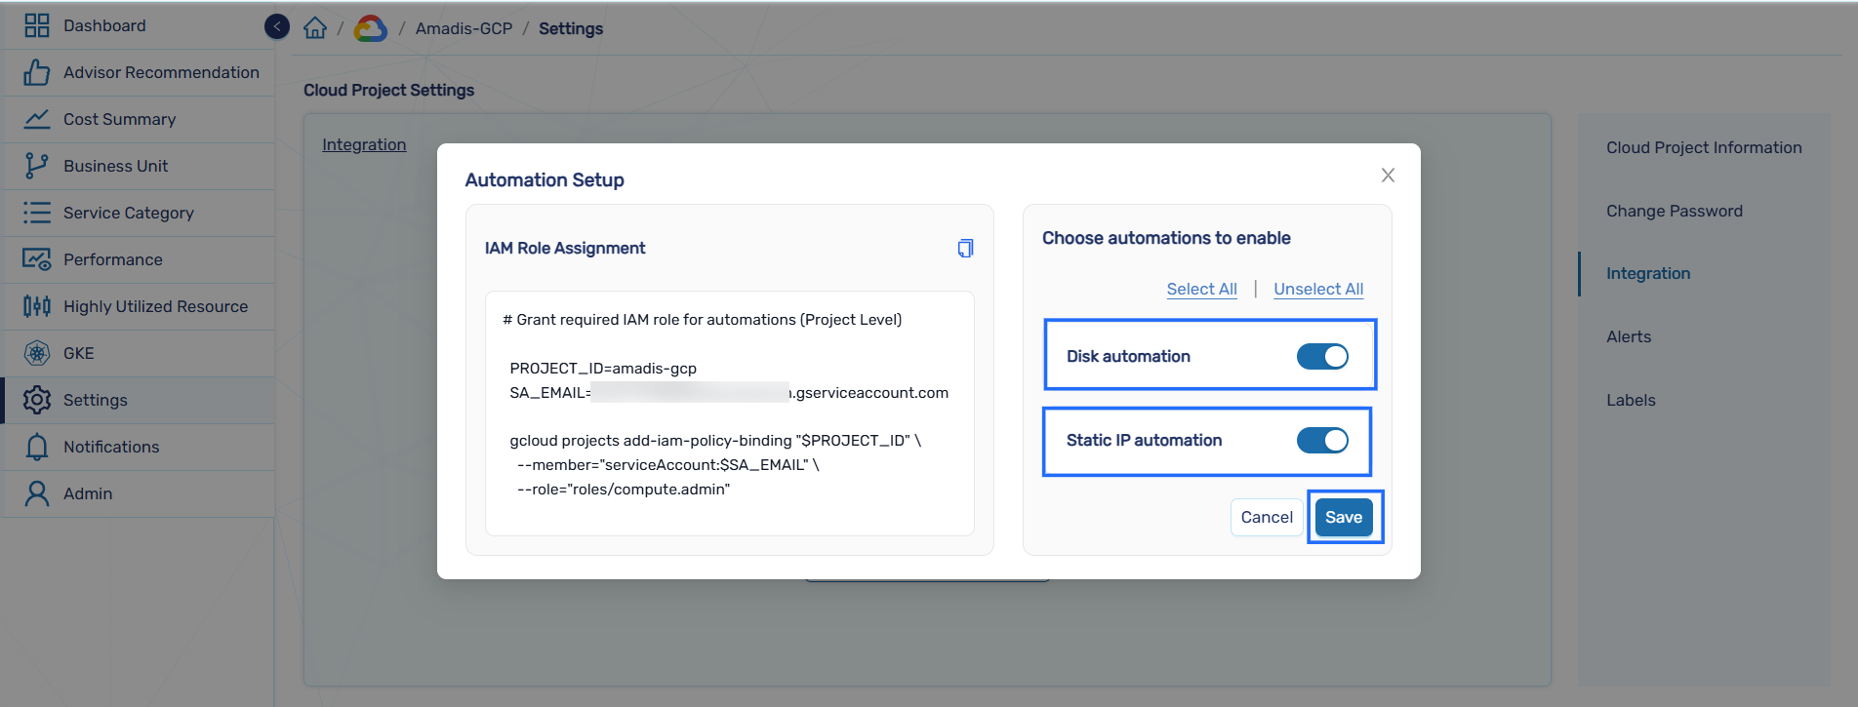
Task: Go to Performance in the sidebar
Action: coord(112,259)
